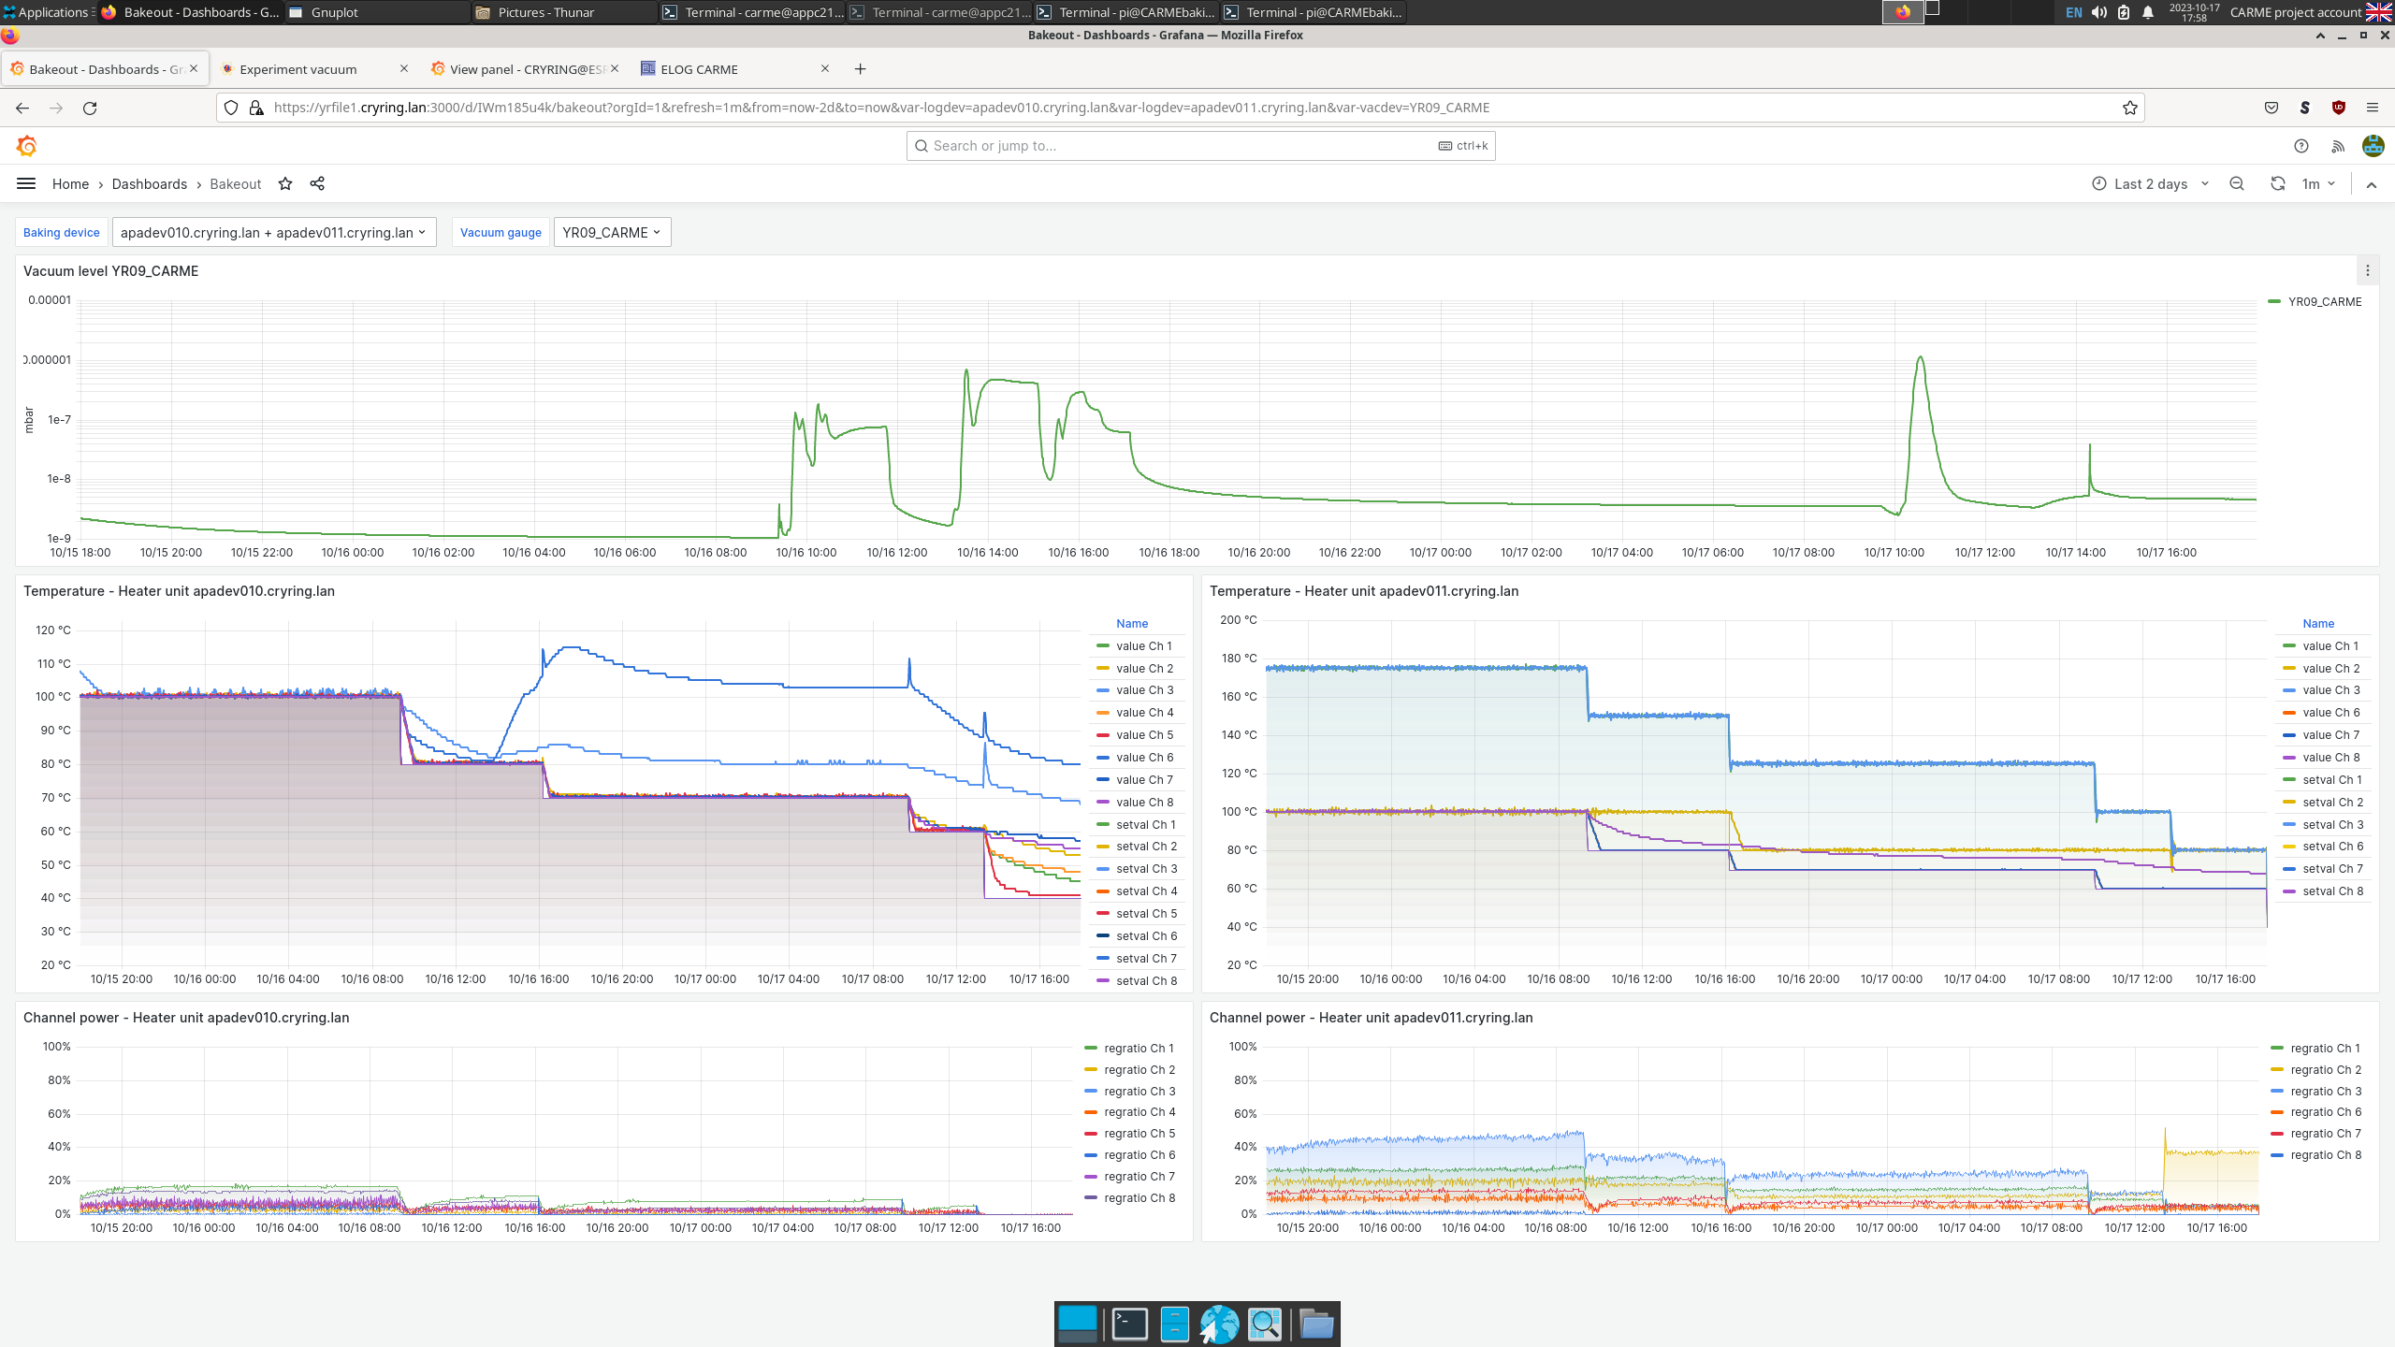This screenshot has width=2395, height=1347.
Task: Toggle value Ch 7 series in apadev010 legend
Action: [1143, 780]
